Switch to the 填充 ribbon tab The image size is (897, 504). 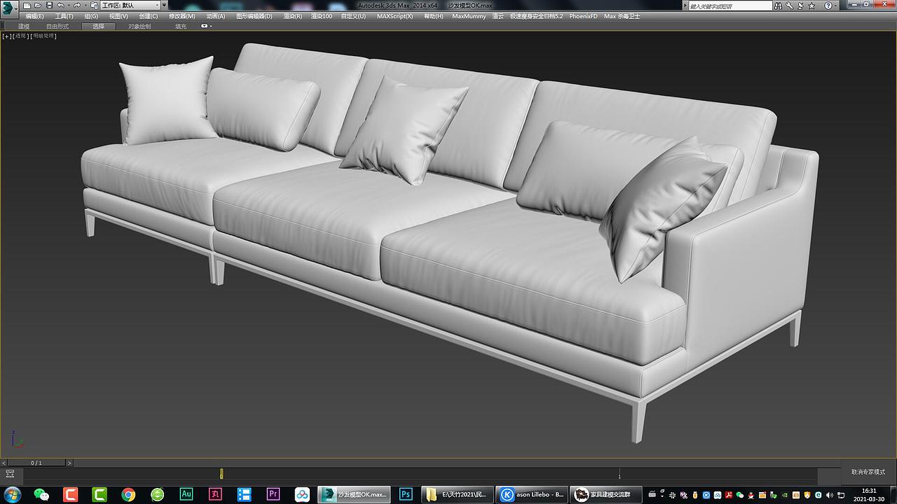click(x=181, y=27)
